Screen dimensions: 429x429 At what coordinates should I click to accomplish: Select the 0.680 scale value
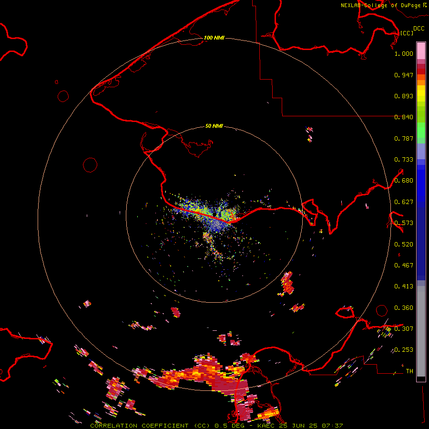404,181
